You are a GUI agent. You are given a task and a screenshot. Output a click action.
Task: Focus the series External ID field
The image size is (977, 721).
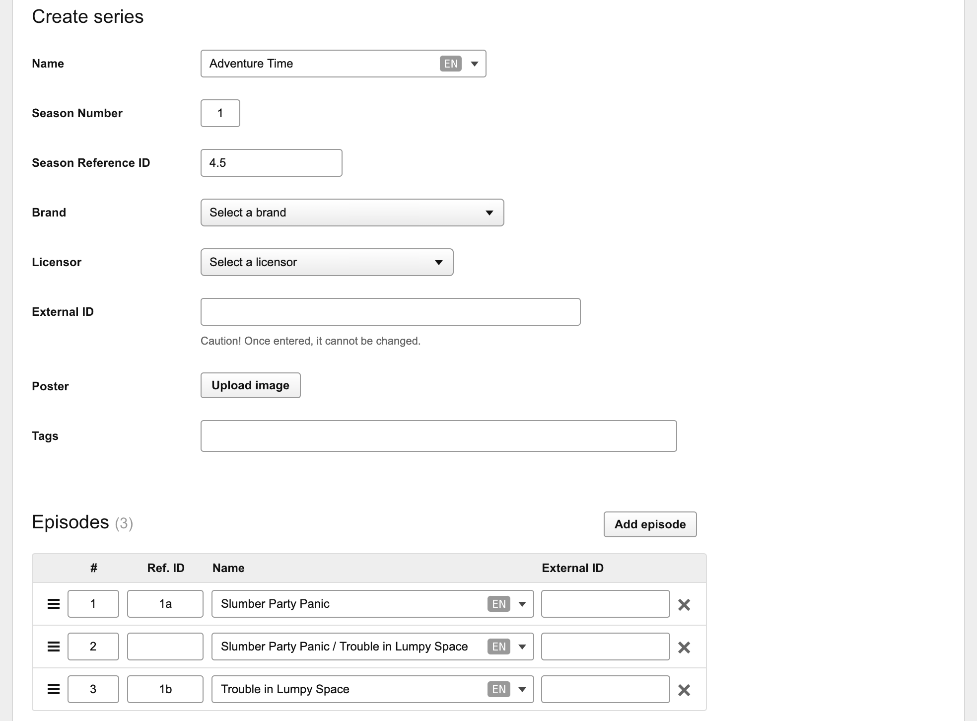tap(390, 312)
